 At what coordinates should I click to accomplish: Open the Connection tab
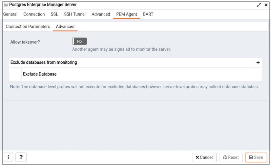click(x=34, y=14)
